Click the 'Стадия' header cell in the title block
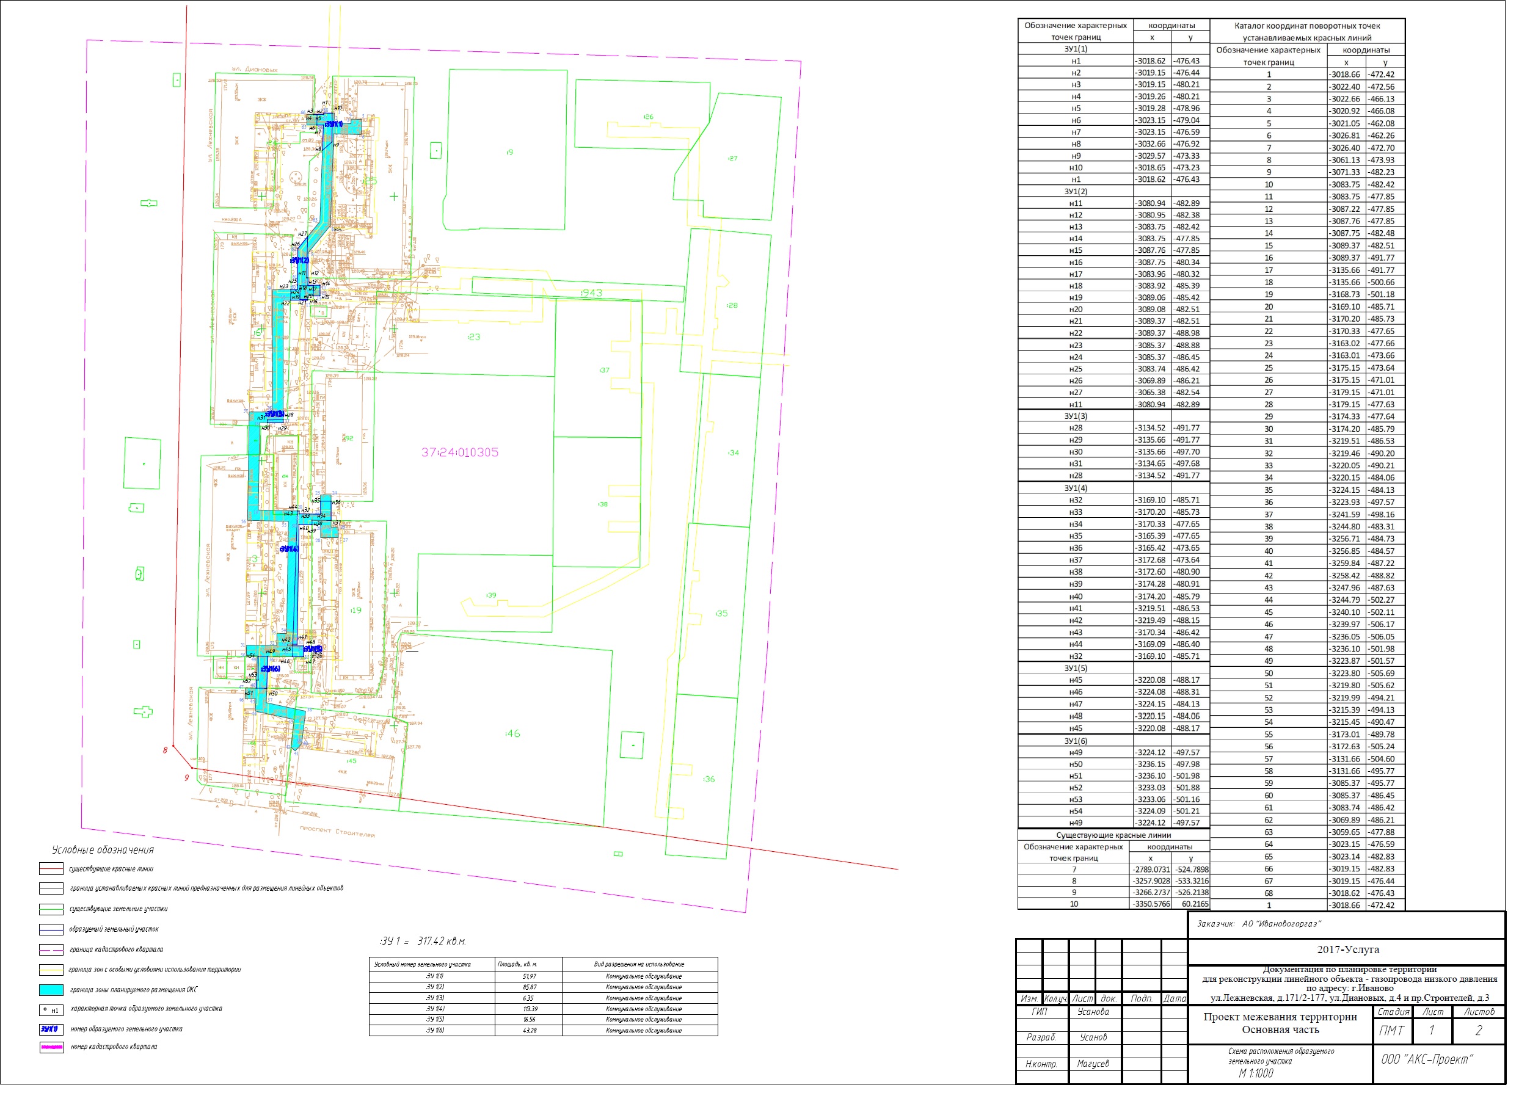 [x=1394, y=1012]
